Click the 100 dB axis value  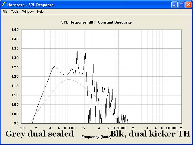15,114
